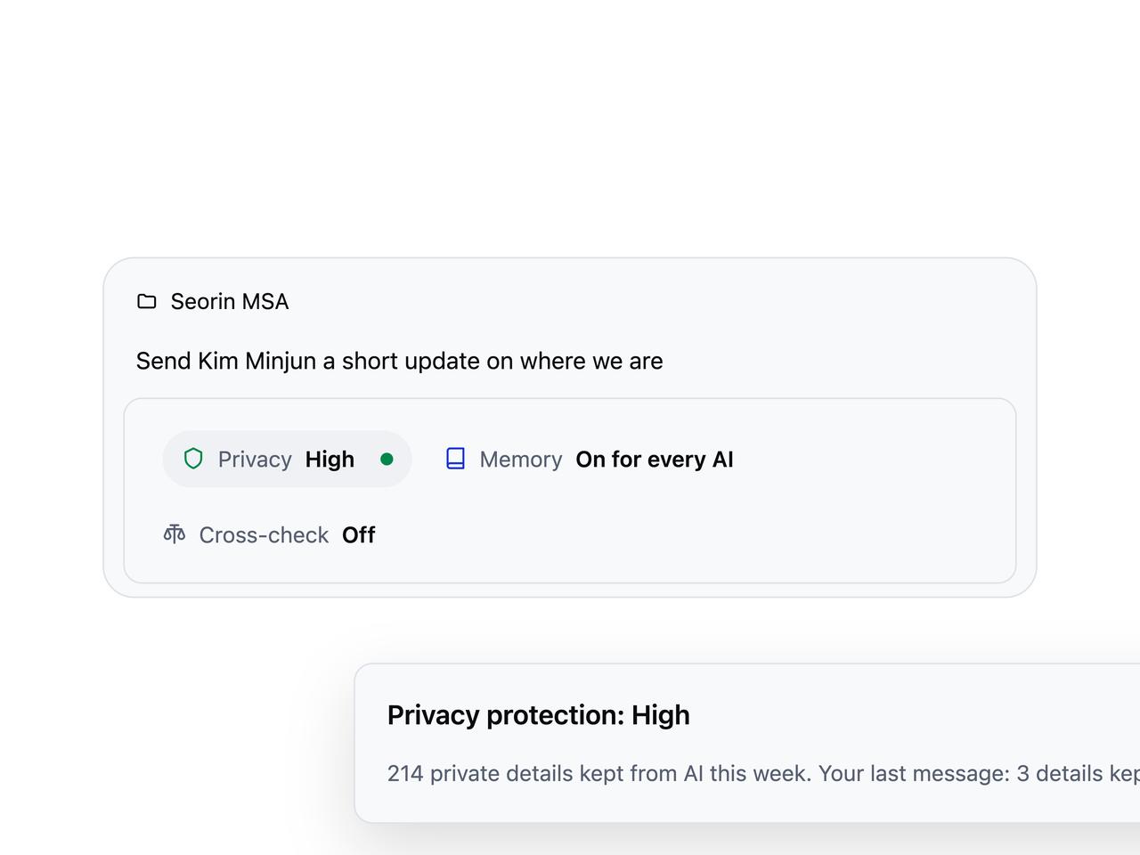Open the Seorin MSA project label

pos(213,302)
